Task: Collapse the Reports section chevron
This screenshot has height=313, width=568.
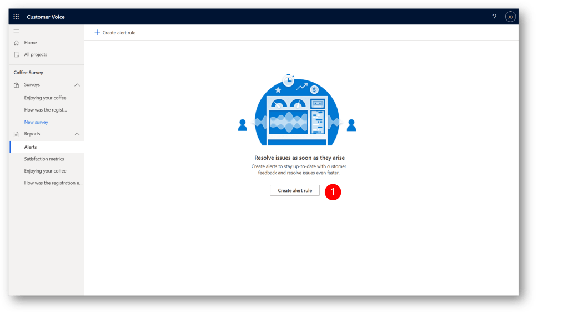Action: click(x=77, y=134)
